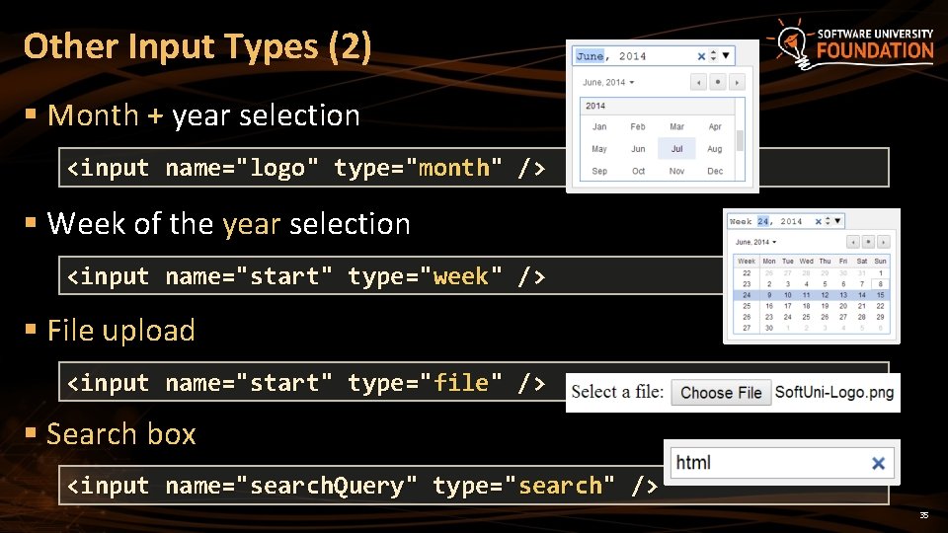Click the 'Search box' bullet heading

[120, 434]
